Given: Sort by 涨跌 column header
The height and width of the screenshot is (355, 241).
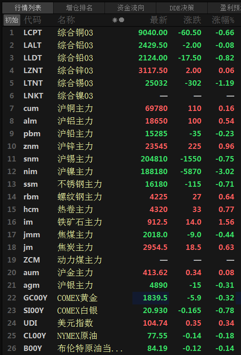Looking at the screenshot, I should point(192,20).
